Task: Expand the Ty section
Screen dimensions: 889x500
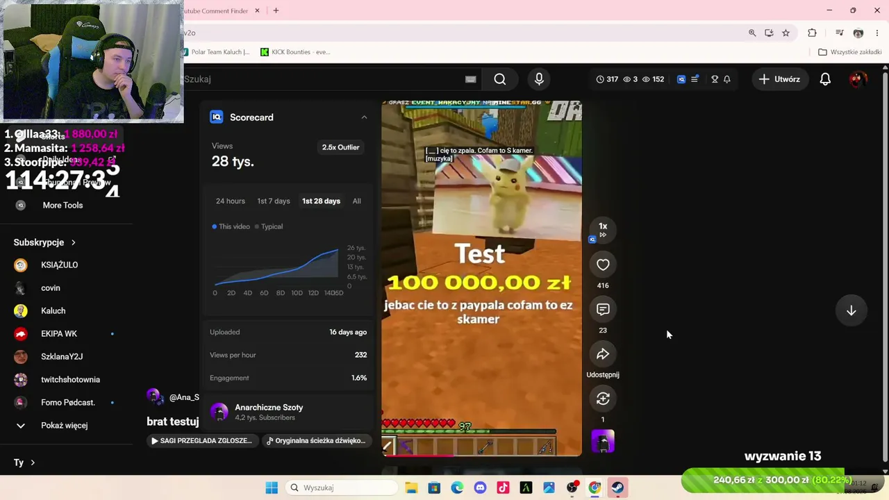Action: pyautogui.click(x=24, y=462)
